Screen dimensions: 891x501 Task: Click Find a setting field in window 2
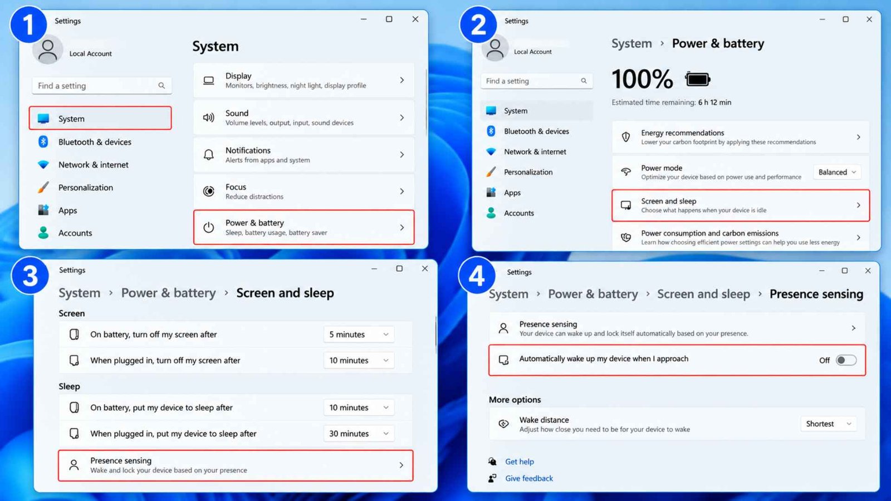pos(537,81)
